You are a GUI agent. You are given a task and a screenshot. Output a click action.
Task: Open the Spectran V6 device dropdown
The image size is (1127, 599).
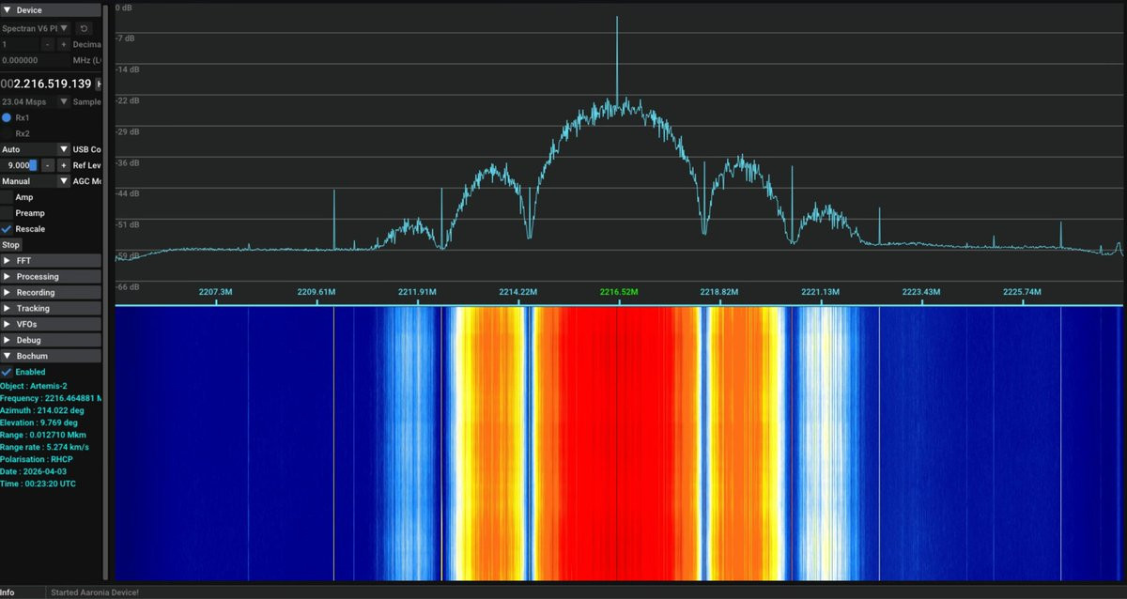(36, 28)
